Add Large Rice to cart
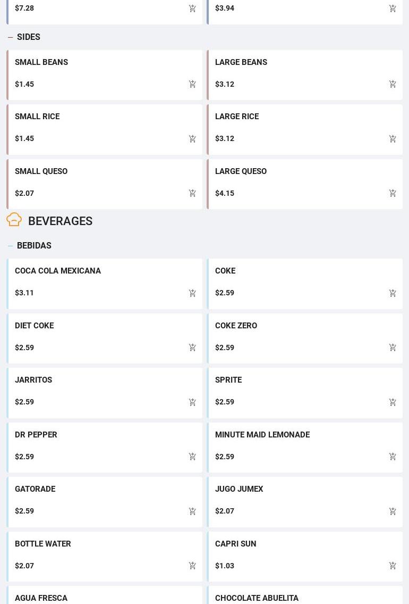 [393, 139]
